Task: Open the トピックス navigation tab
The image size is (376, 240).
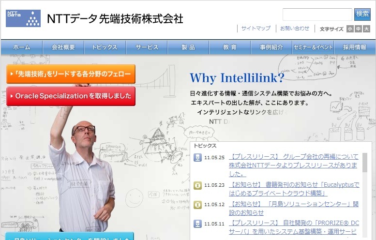Action: click(x=105, y=47)
